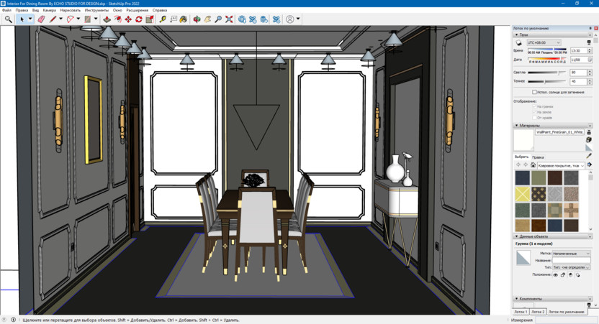Activate the Paint Bucket tool
This screenshot has height=324, width=599.
pos(184,19)
